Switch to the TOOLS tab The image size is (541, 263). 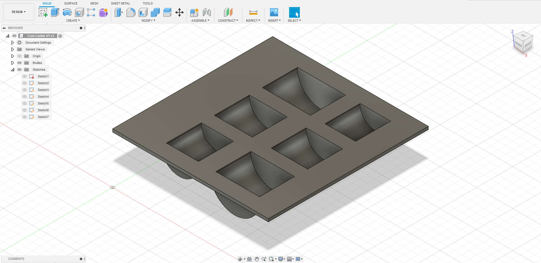[x=148, y=3]
